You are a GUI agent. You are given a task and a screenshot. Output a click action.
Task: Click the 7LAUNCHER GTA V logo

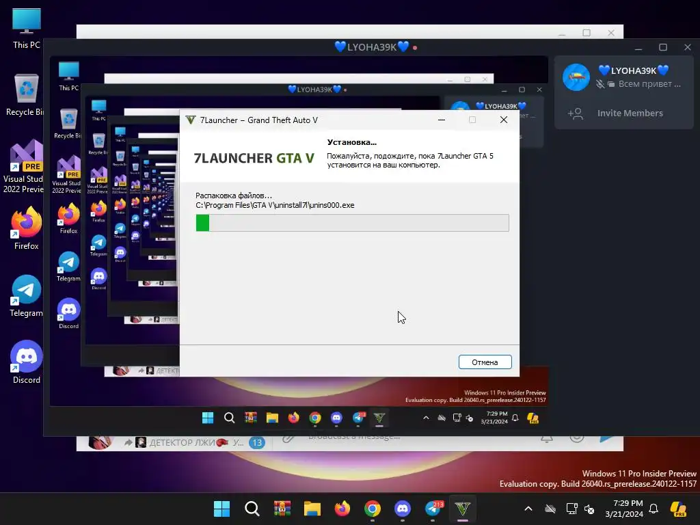pyautogui.click(x=254, y=158)
